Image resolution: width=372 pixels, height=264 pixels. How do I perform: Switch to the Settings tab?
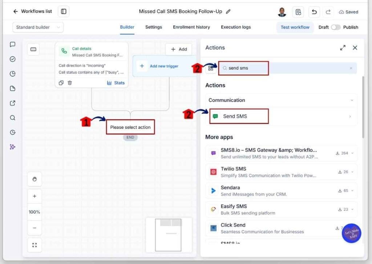(x=154, y=27)
